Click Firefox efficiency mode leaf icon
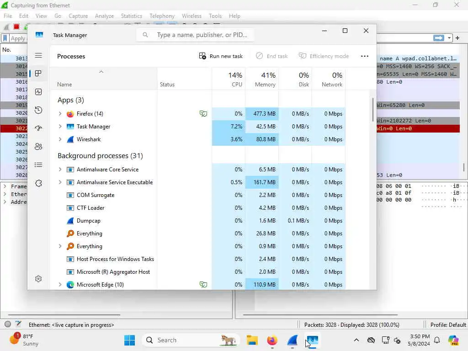This screenshot has width=468, height=351. [x=203, y=114]
